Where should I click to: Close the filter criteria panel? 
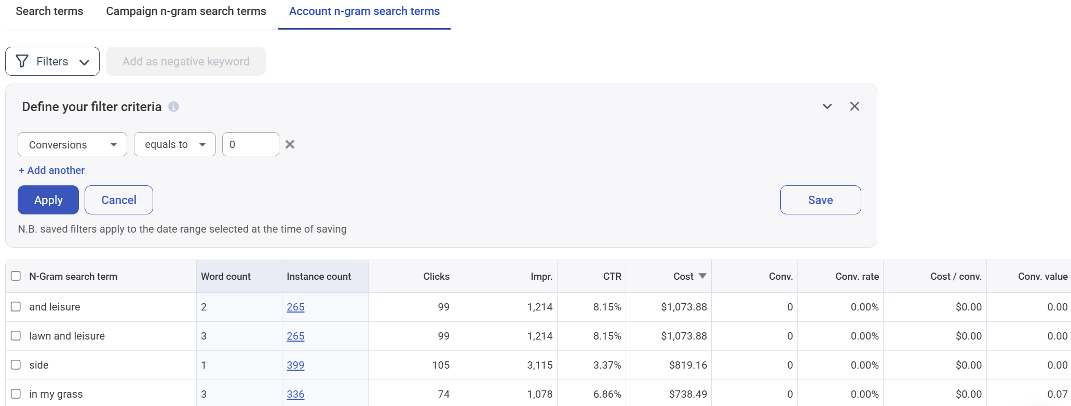(x=855, y=106)
